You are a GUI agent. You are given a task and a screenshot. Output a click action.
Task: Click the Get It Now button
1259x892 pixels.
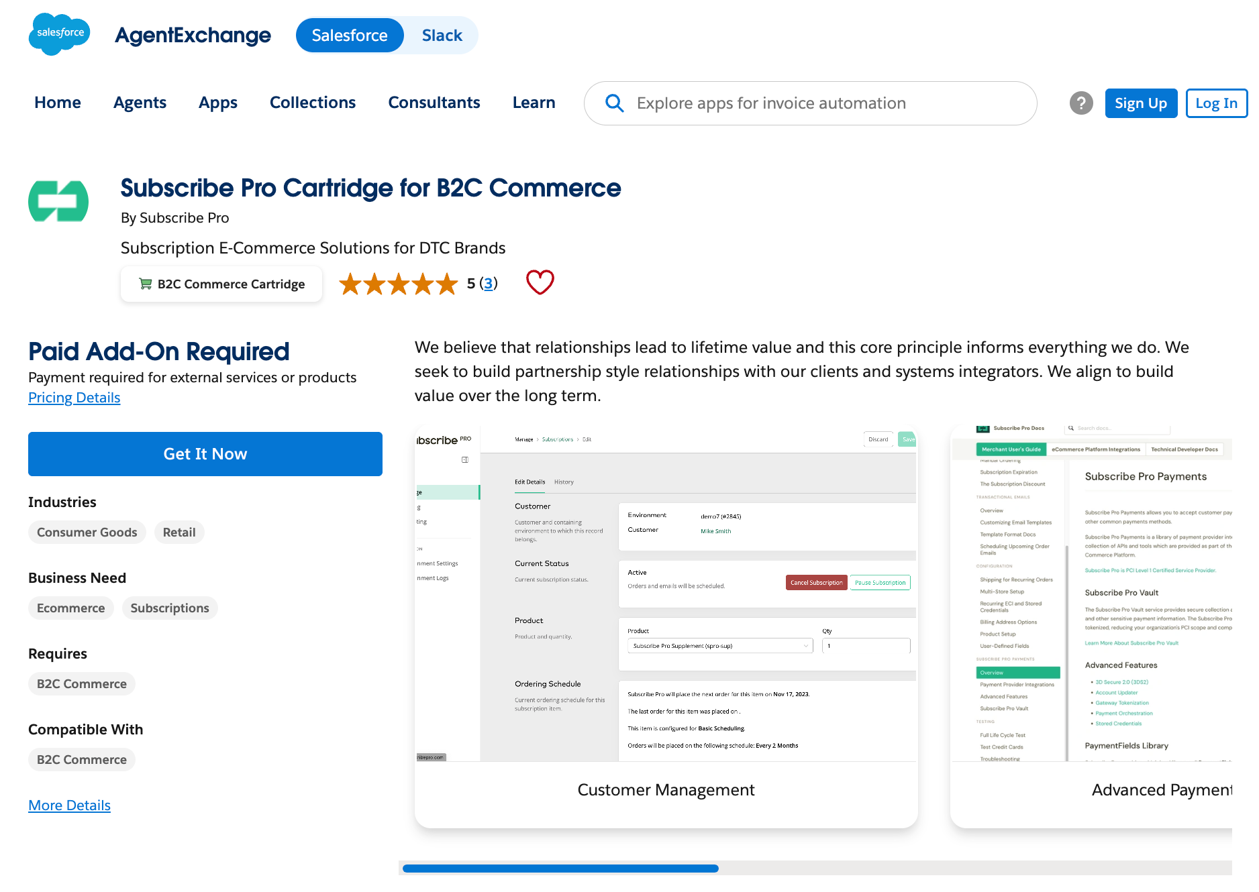pyautogui.click(x=205, y=454)
